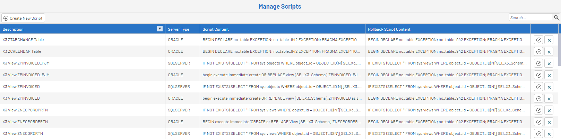Sort by the Script Content column header
This screenshot has height=139, width=561.
[216, 29]
